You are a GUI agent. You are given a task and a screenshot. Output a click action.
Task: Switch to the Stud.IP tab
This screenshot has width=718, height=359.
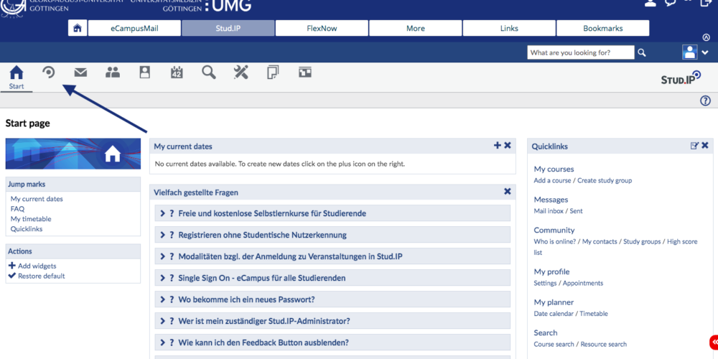click(x=228, y=28)
